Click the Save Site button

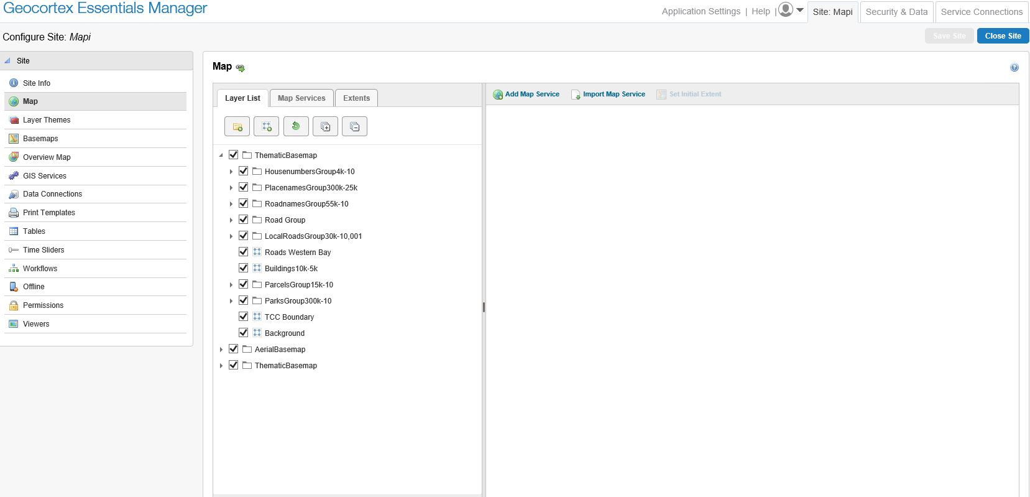point(949,36)
